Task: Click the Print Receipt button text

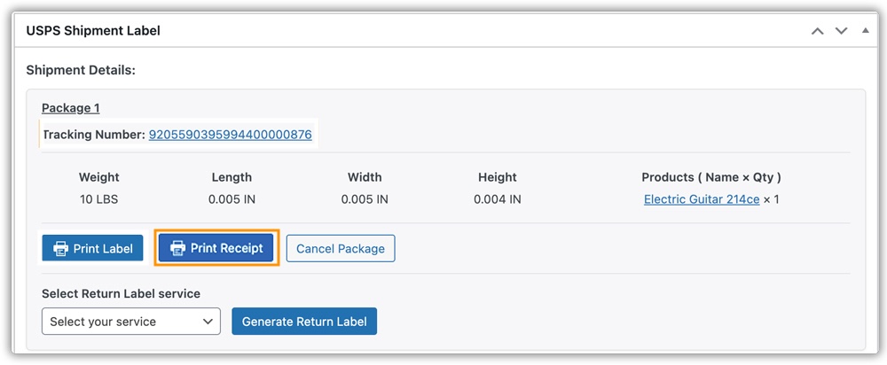Action: pos(226,249)
